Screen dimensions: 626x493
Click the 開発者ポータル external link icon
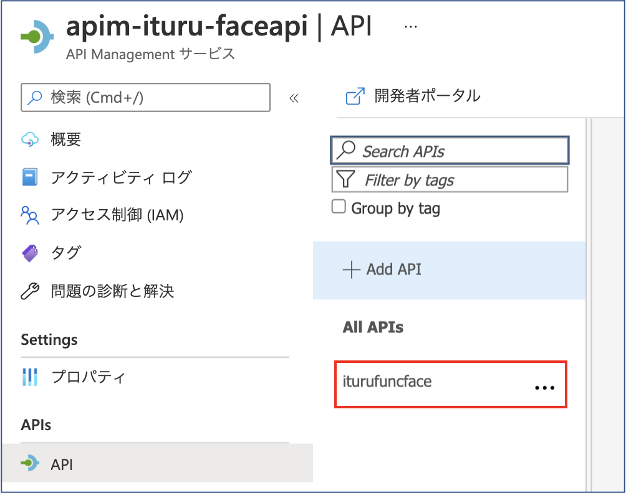[x=355, y=96]
